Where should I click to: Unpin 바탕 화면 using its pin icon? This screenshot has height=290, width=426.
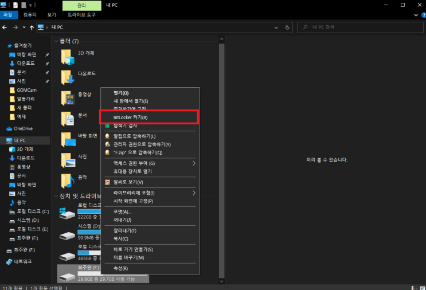pyautogui.click(x=47, y=55)
